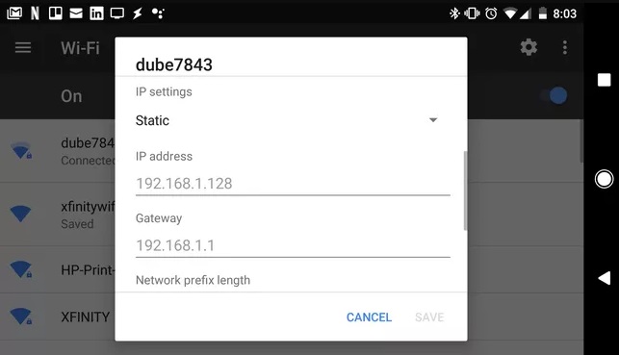619x355 pixels.
Task: Save the static IP configuration
Action: (x=429, y=317)
